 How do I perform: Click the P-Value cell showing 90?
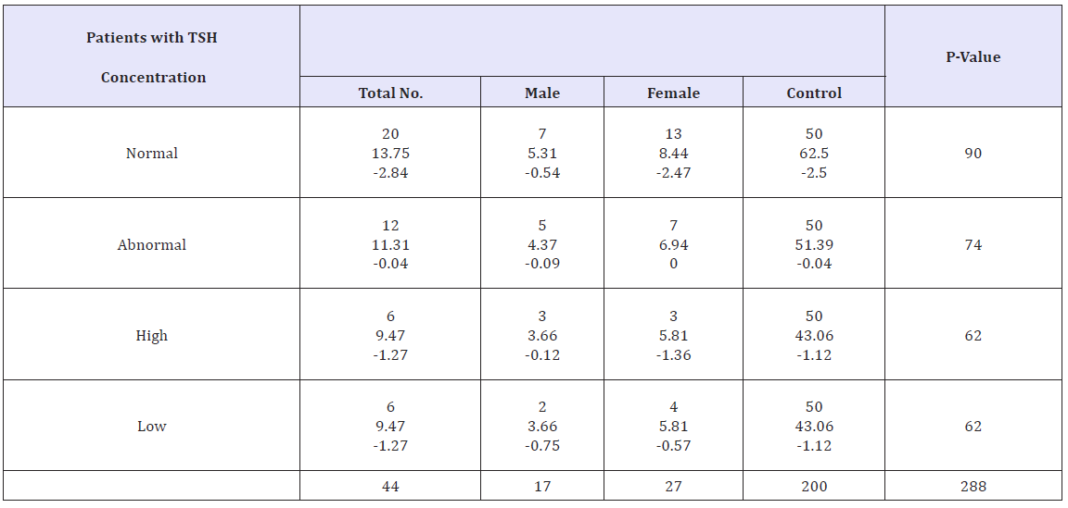click(973, 154)
